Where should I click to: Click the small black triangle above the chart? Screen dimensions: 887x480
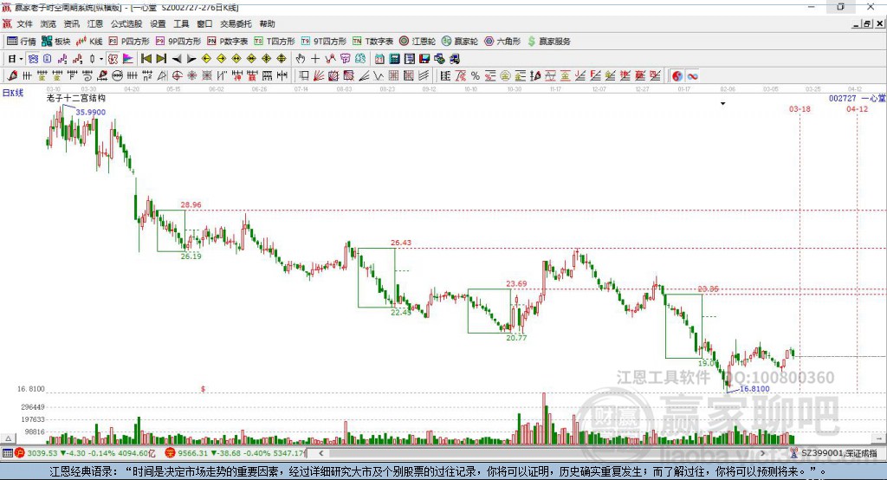(723, 104)
